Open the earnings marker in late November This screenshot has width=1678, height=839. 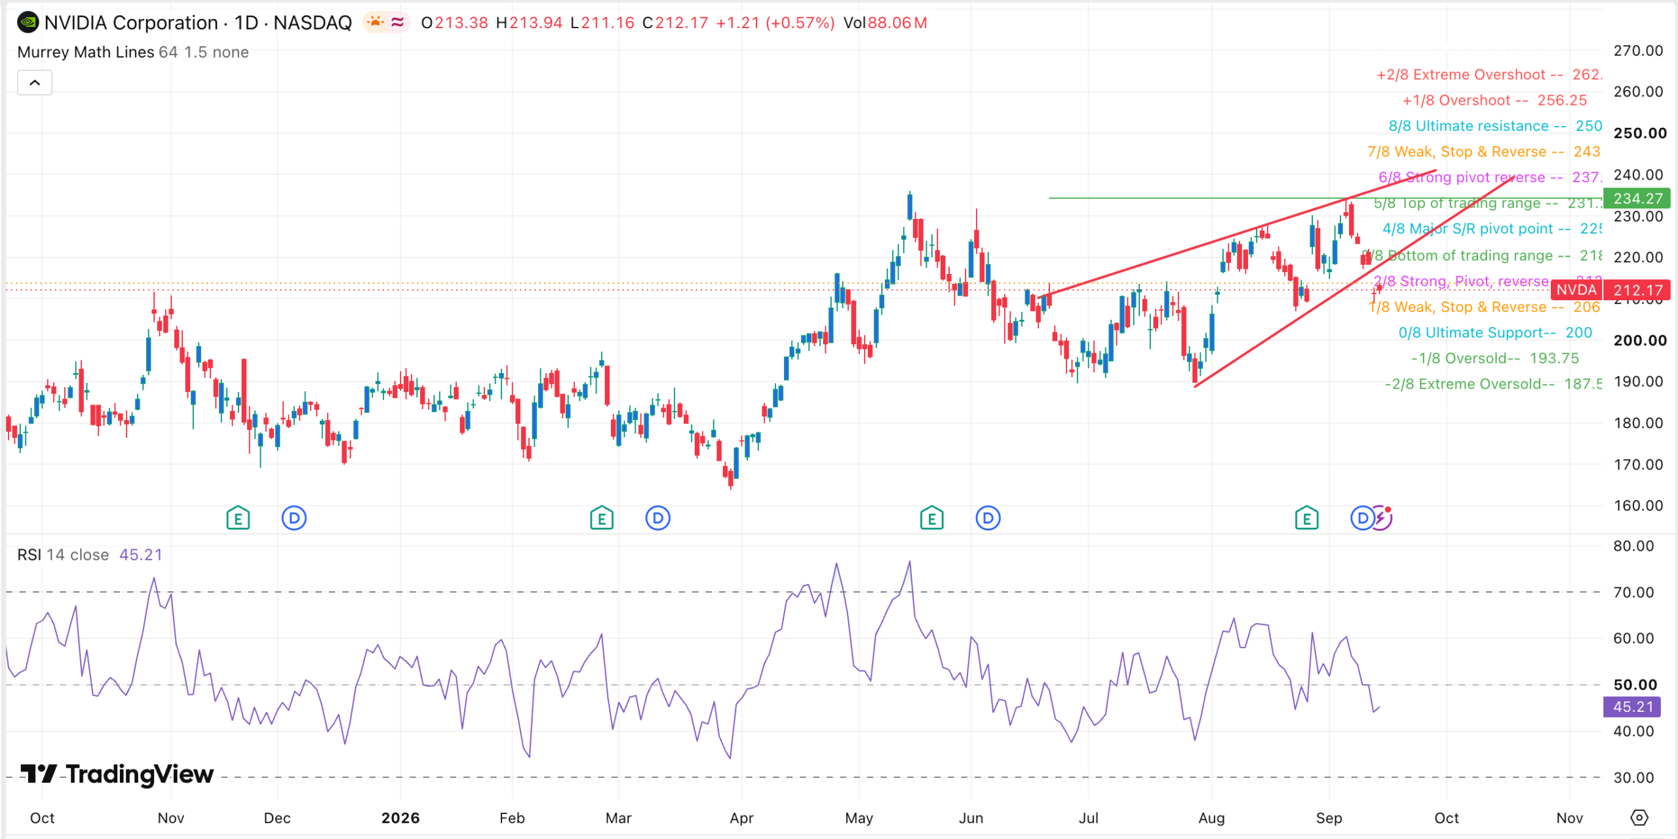tap(238, 518)
